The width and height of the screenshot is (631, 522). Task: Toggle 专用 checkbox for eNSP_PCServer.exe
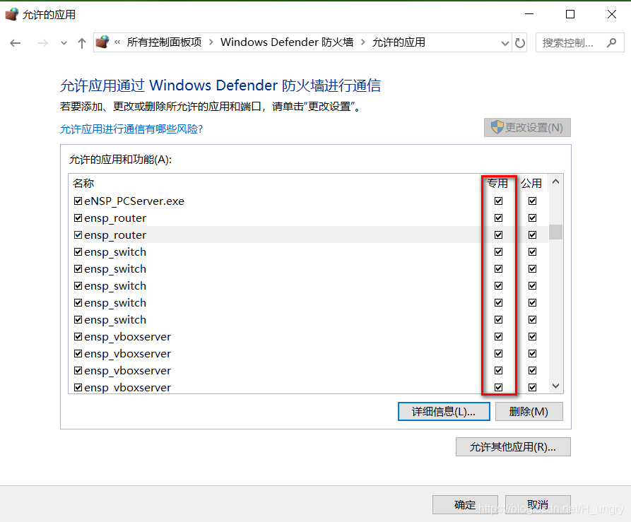(499, 201)
